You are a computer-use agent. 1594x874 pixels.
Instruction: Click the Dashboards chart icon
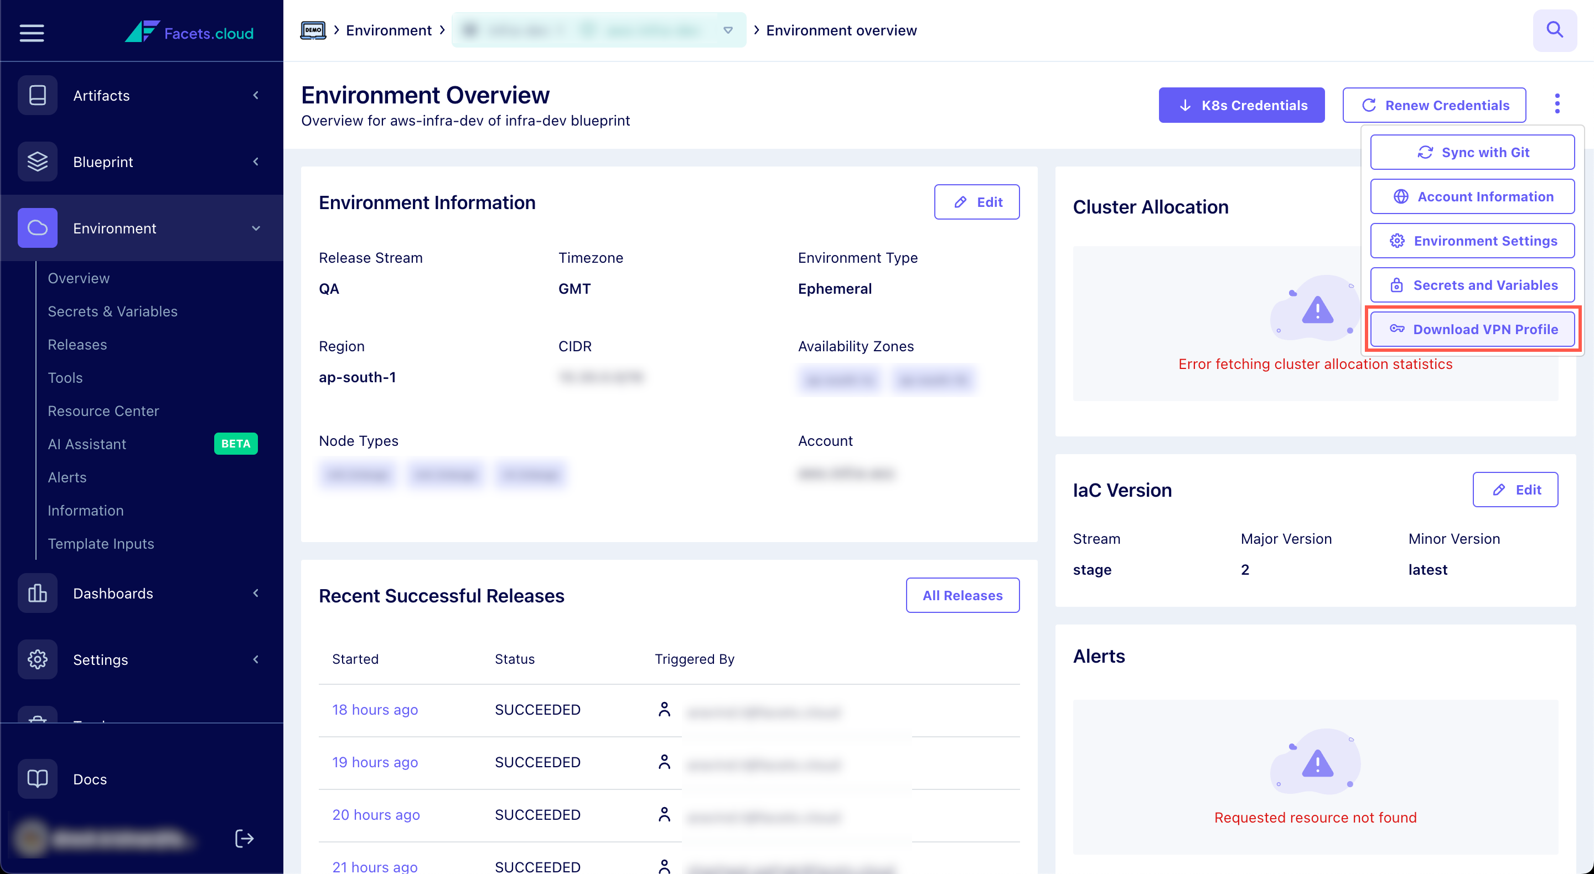coord(37,593)
